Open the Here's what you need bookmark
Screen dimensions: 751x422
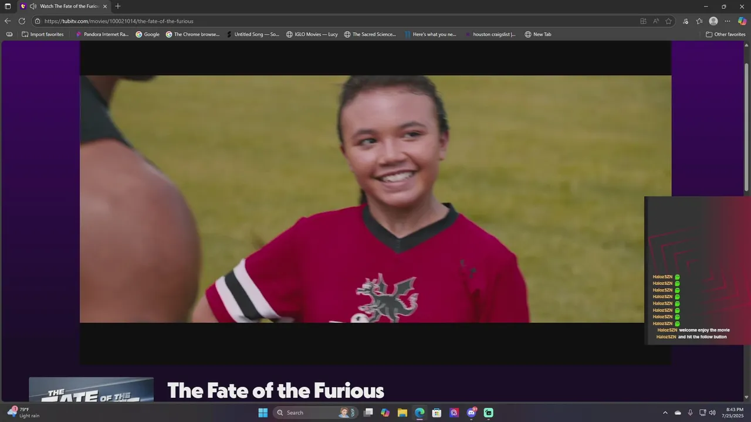430,34
